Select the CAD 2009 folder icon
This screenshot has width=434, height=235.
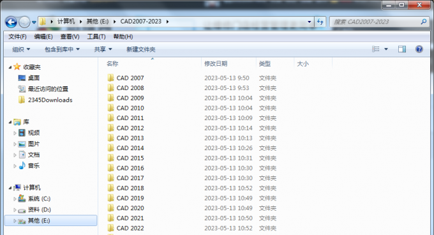[110, 98]
